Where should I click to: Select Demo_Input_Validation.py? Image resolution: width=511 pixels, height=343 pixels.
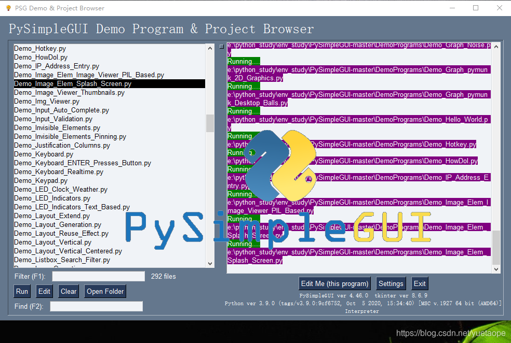coord(110,119)
